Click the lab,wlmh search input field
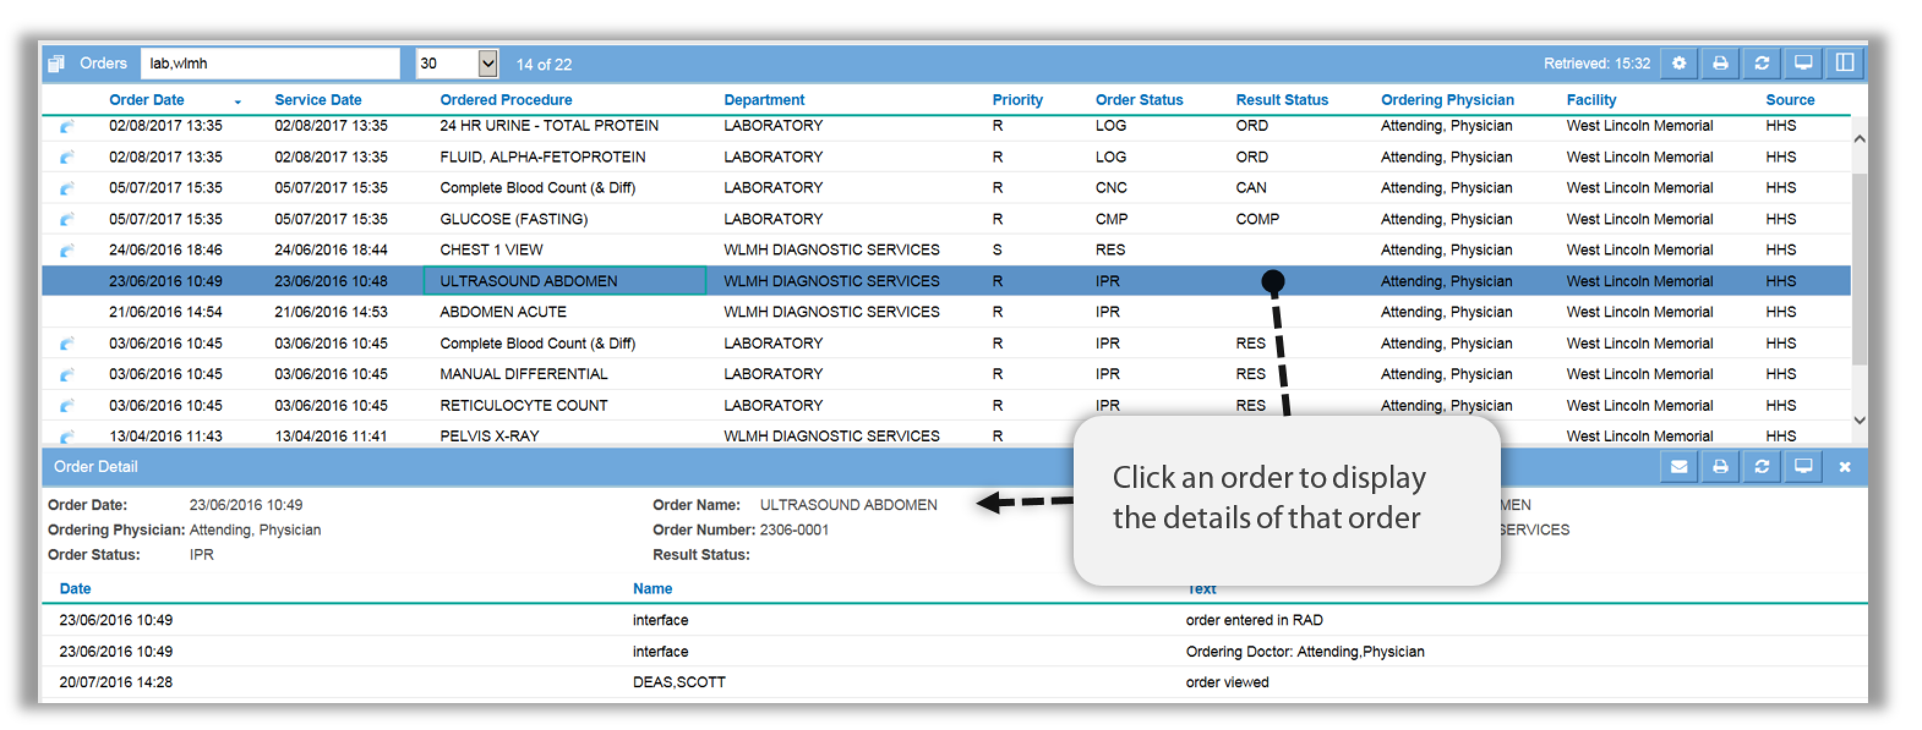Viewport: 1922px width, 730px height. click(x=270, y=64)
